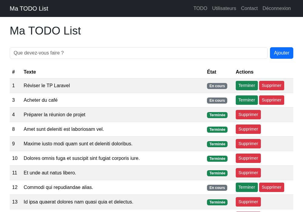Click 'En cours' badge for Réviser le TP Laravel
This screenshot has height=212, width=303.
217,86
